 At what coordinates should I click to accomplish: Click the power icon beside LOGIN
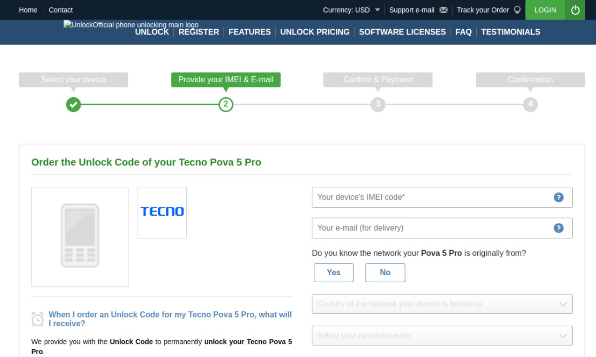(x=575, y=10)
